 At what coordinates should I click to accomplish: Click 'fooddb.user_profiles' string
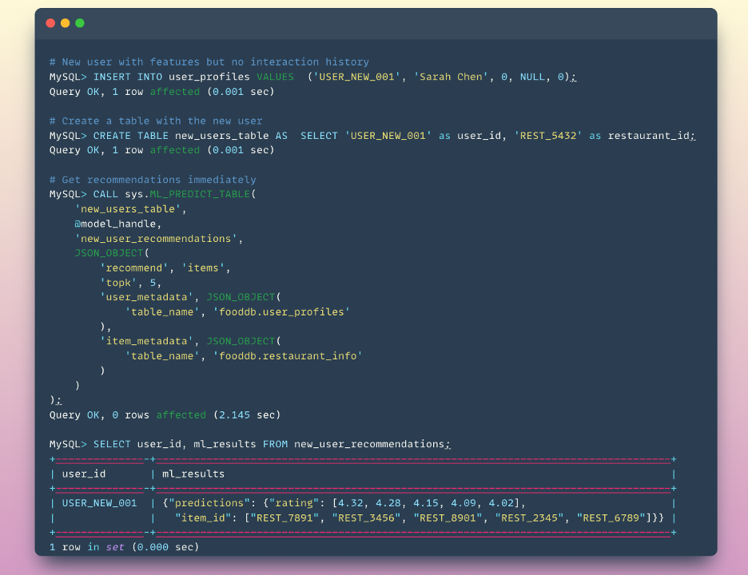point(281,311)
